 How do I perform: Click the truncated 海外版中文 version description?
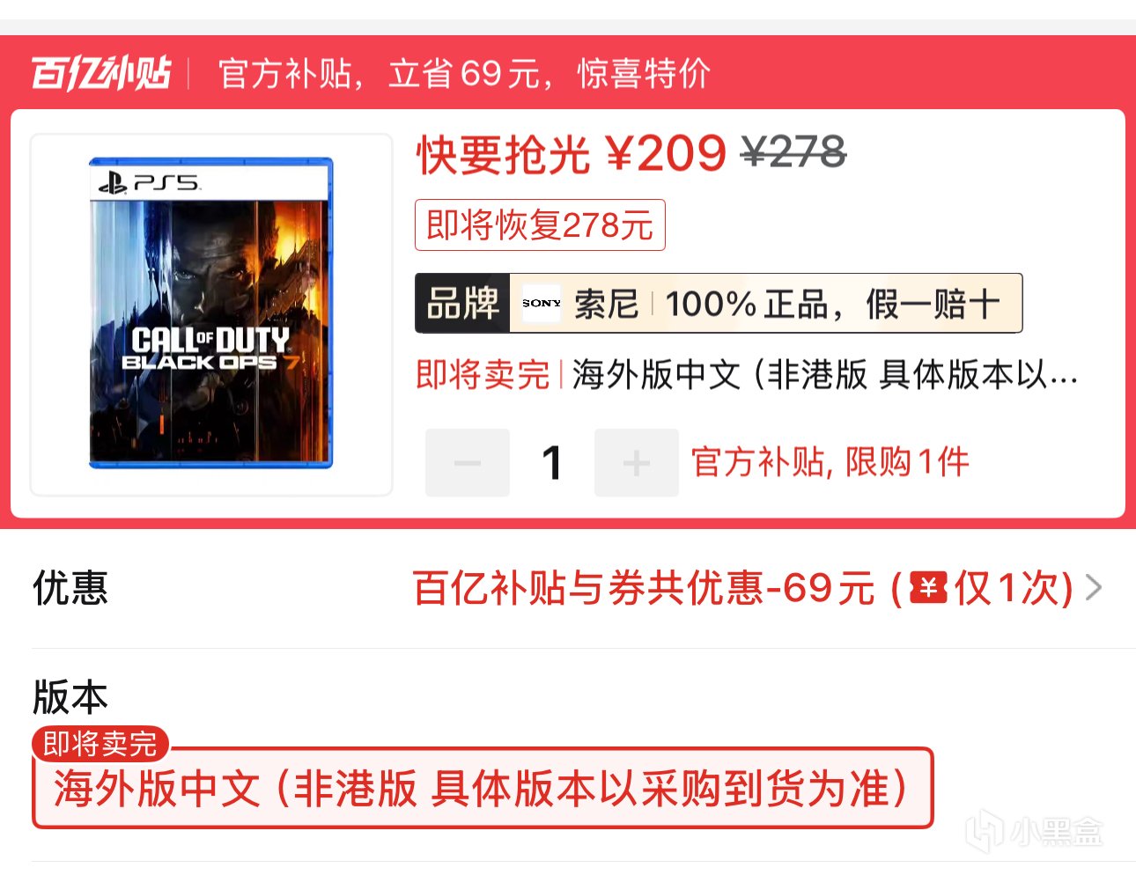[825, 375]
